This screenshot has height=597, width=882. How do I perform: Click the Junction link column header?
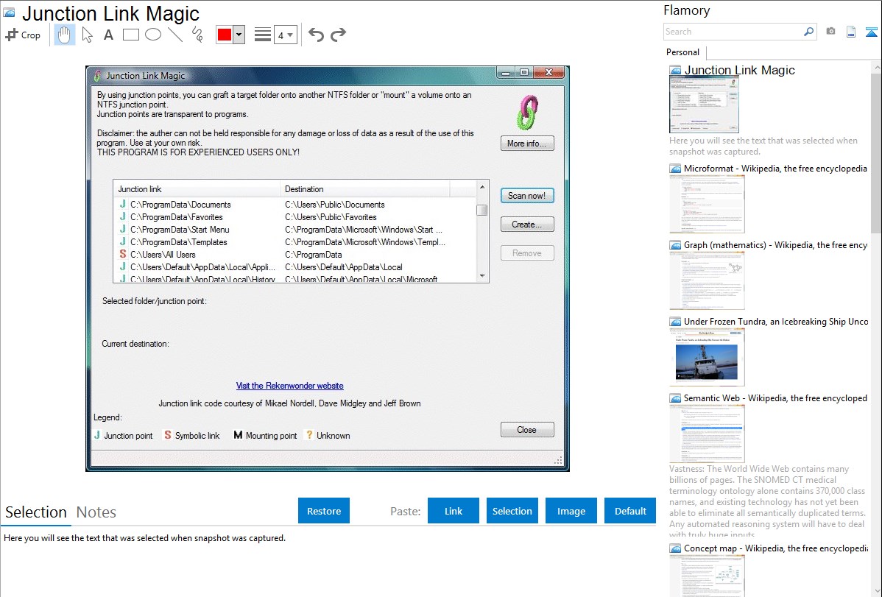click(x=197, y=189)
